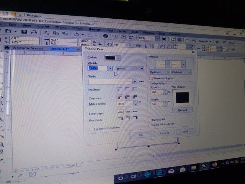Screen dimensions: 245x184
Task: Tick the Scale with object checkbox
Action: 150,125
